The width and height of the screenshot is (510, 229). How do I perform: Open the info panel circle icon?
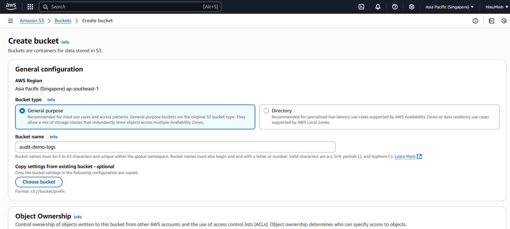point(475,21)
